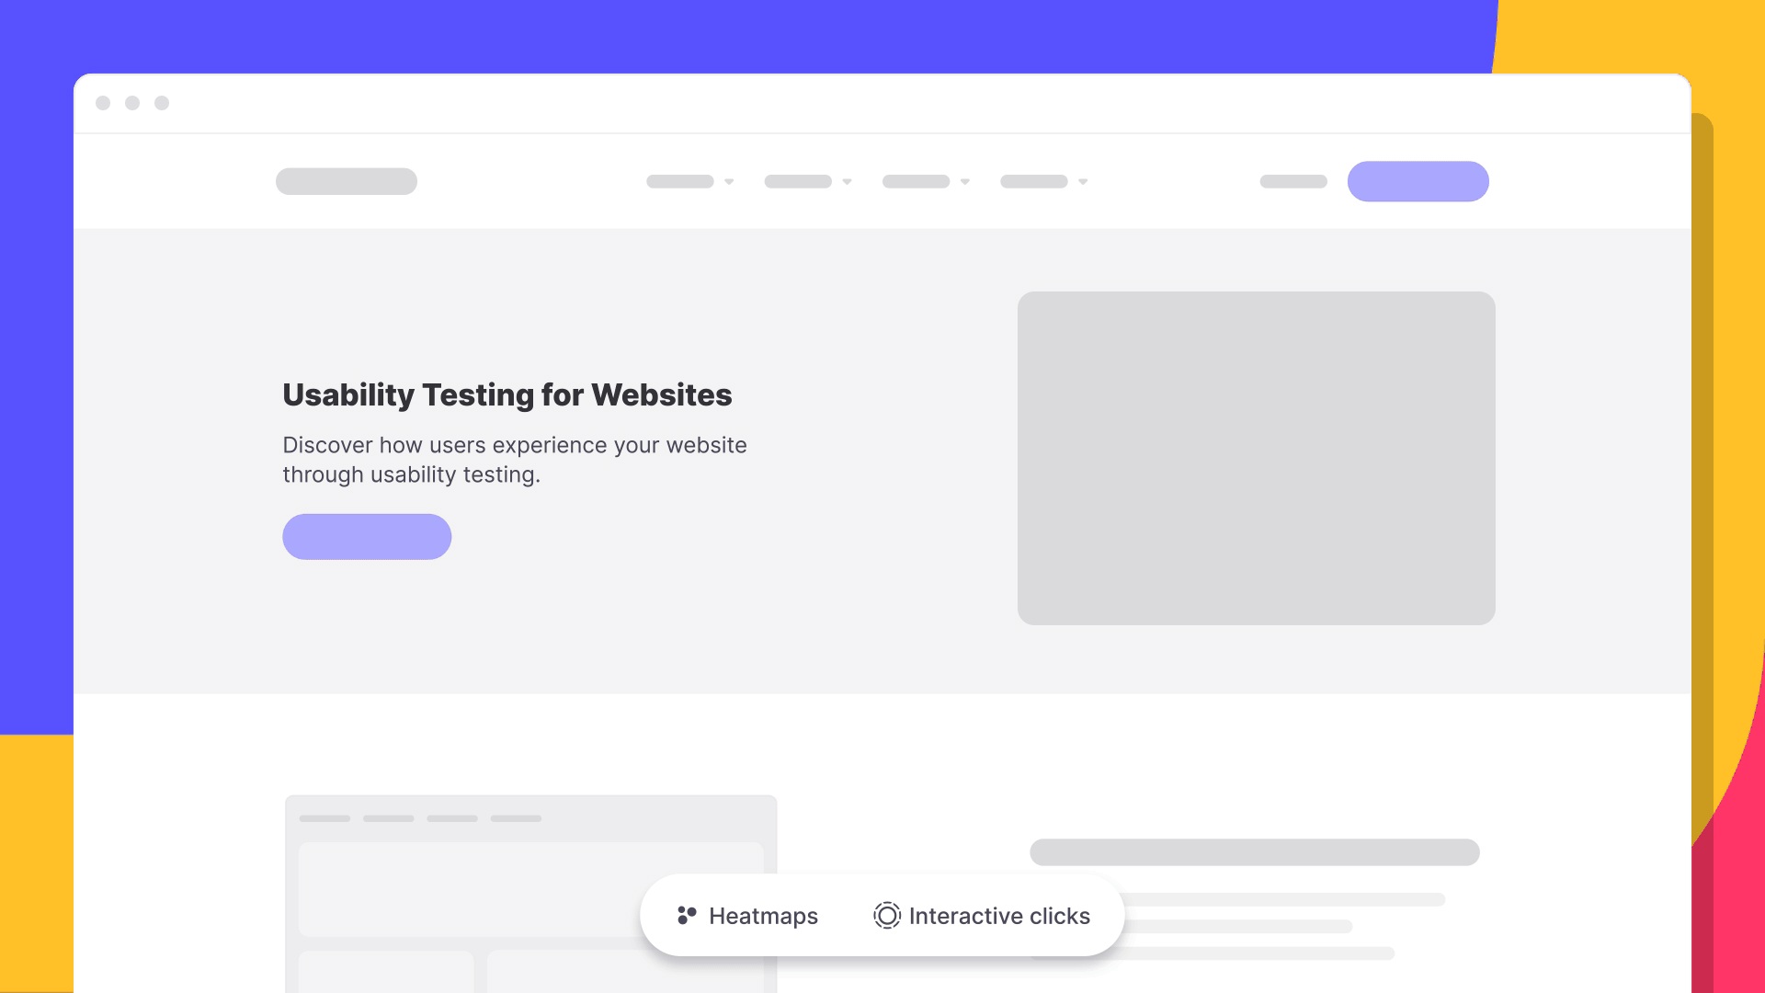Click the Heatmaps icon

(x=686, y=914)
